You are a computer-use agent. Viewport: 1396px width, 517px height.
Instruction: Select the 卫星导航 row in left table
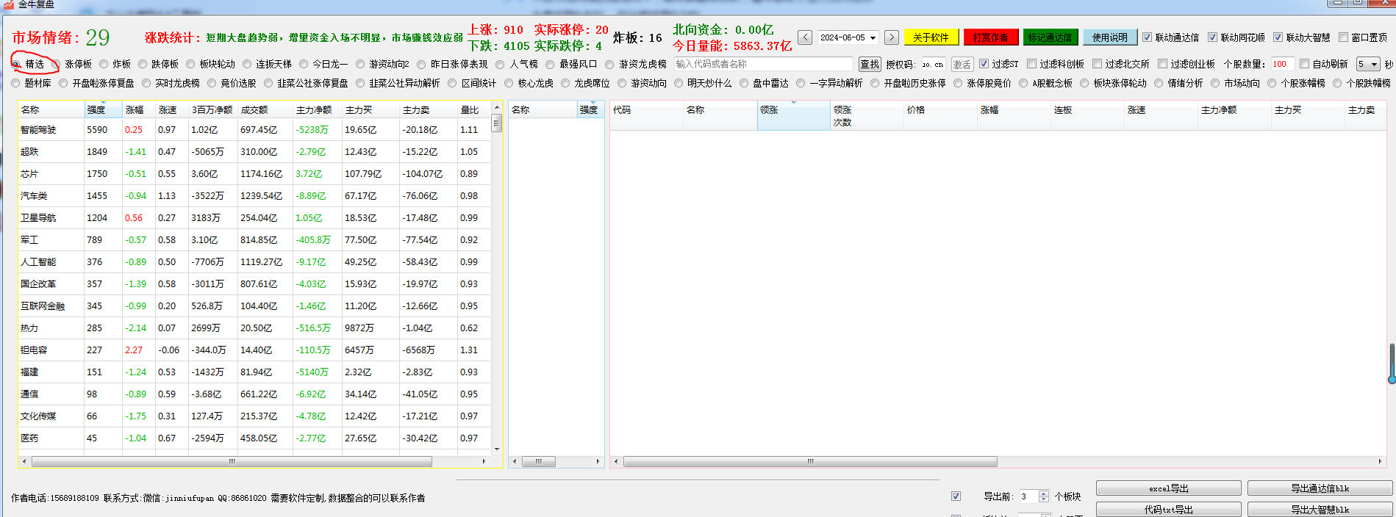(254, 218)
